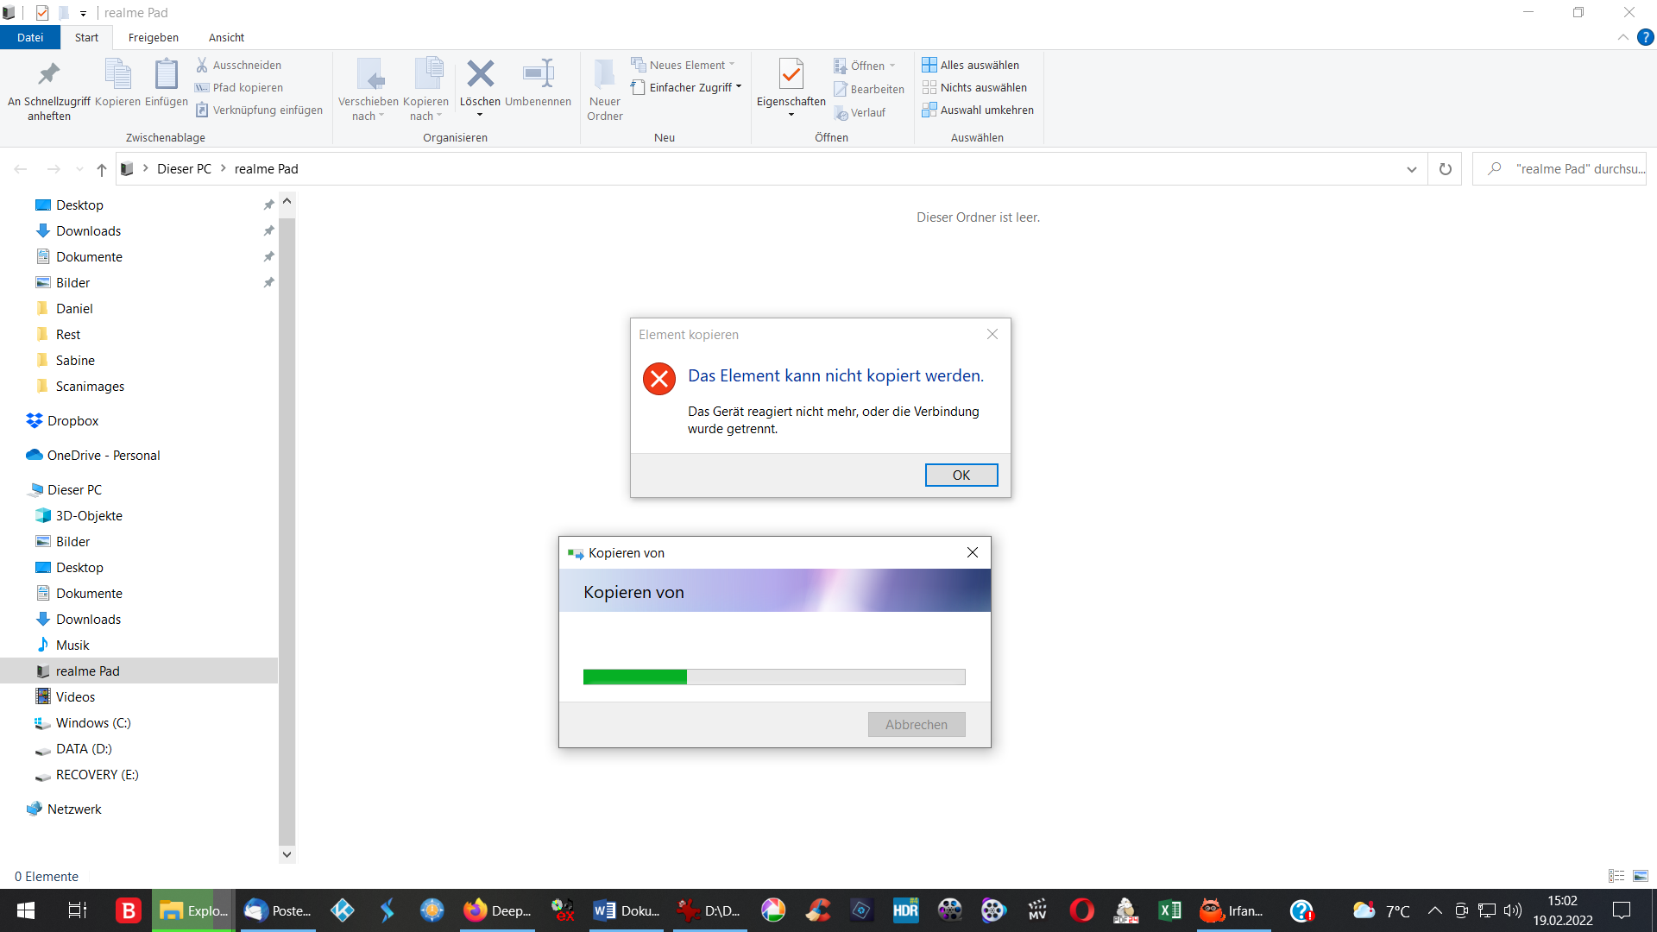Image resolution: width=1657 pixels, height=932 pixels.
Task: Open Firefox on the taskbar
Action: pos(496,910)
